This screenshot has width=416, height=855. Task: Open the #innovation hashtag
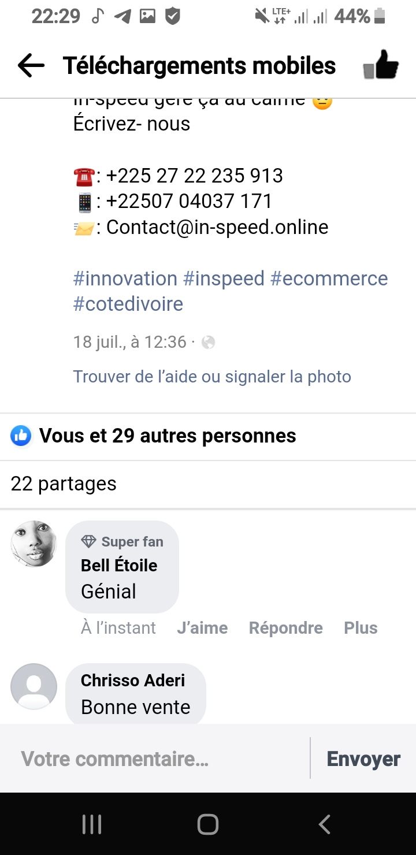coord(125,278)
